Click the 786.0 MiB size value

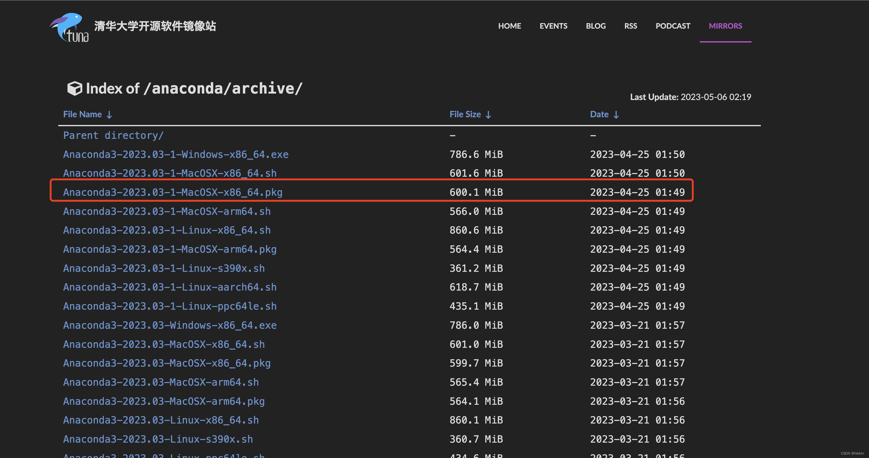(476, 325)
